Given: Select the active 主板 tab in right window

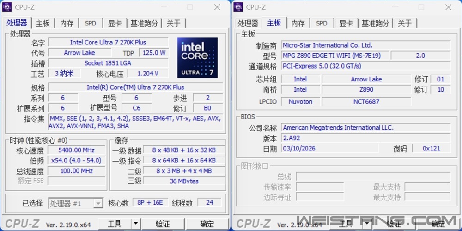Looking at the screenshot, I should pyautogui.click(x=274, y=23).
